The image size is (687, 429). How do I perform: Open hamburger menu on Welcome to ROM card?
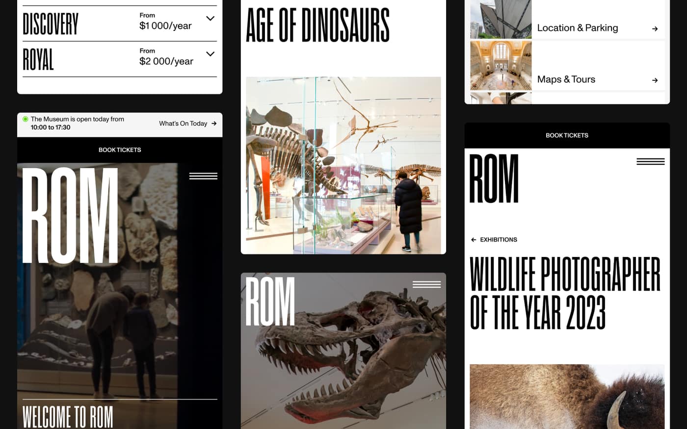[203, 176]
